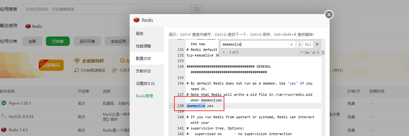This screenshot has height=136, width=409.
Task: Click line number 140 in gutter
Action: point(181,117)
